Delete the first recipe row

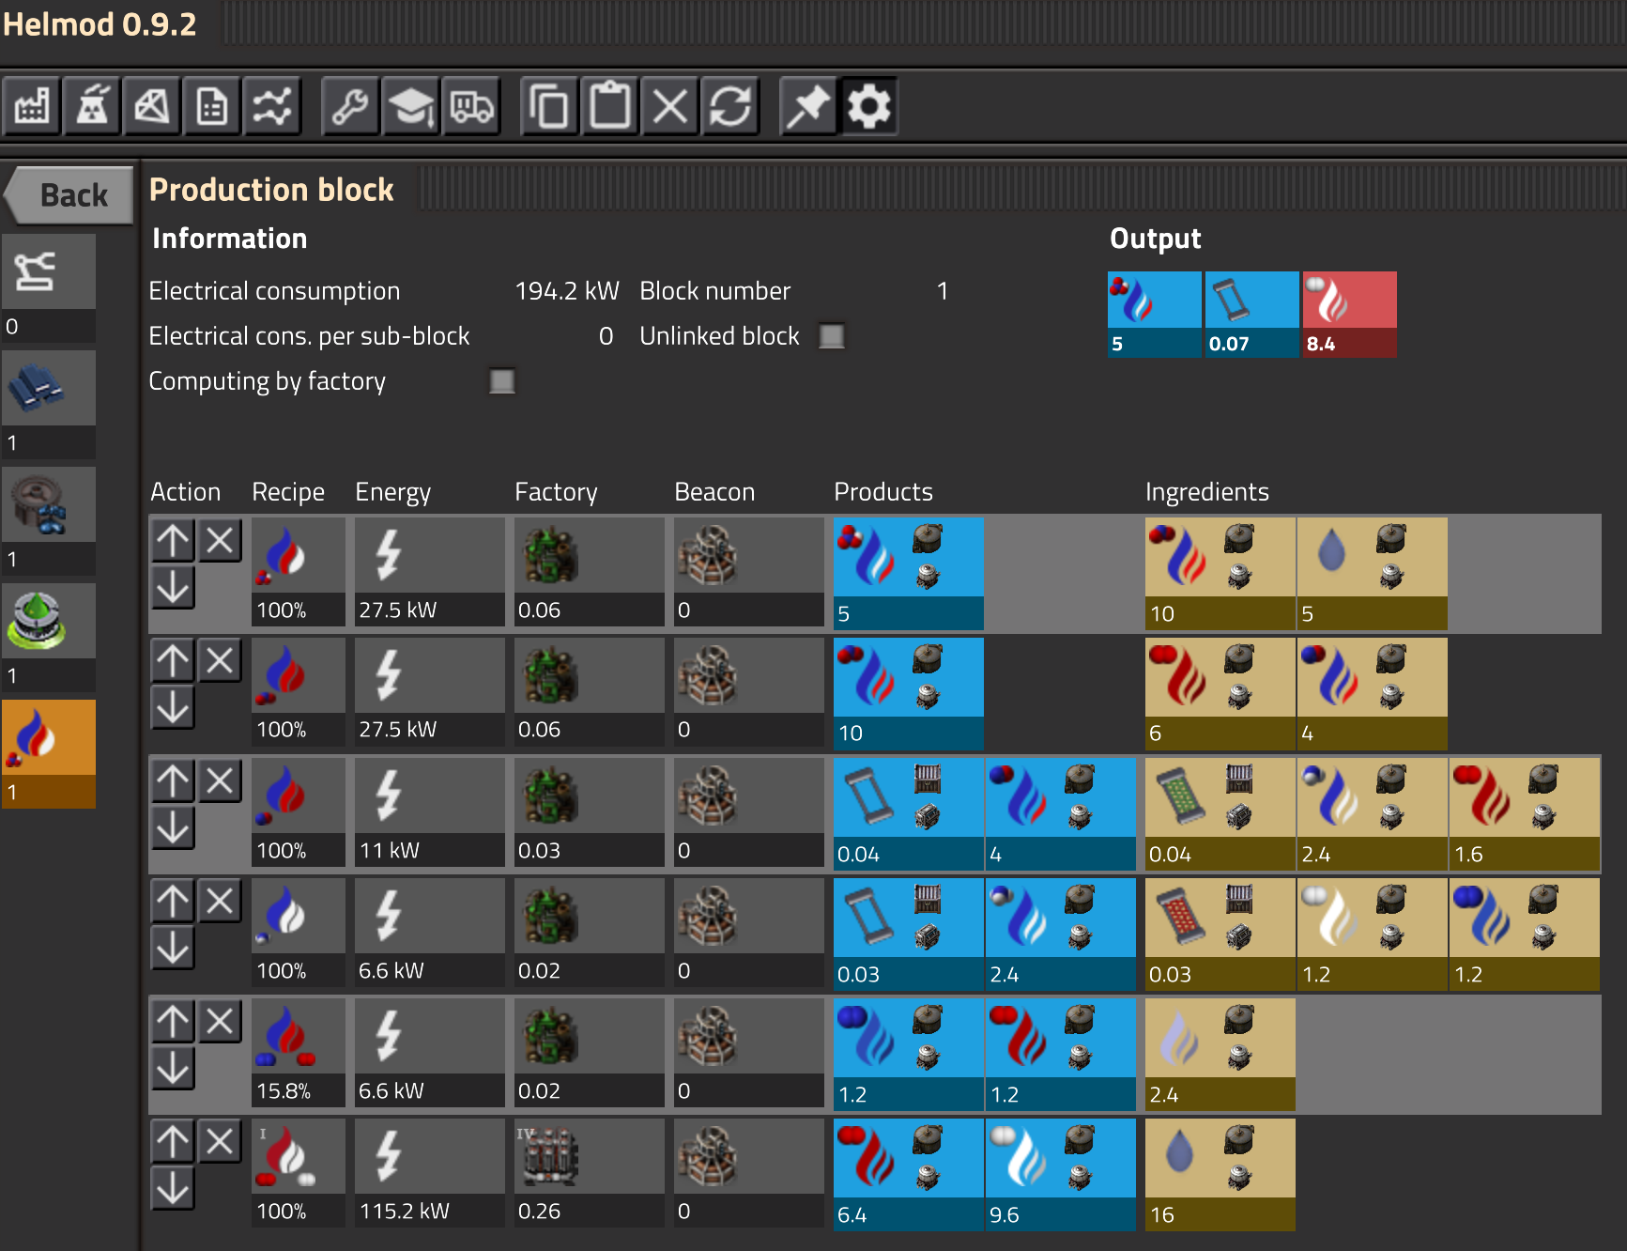[220, 540]
